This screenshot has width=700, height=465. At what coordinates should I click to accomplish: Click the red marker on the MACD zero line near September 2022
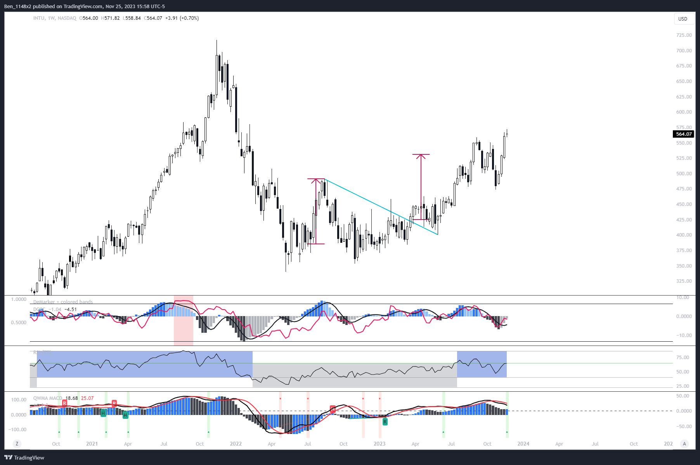[x=333, y=409]
